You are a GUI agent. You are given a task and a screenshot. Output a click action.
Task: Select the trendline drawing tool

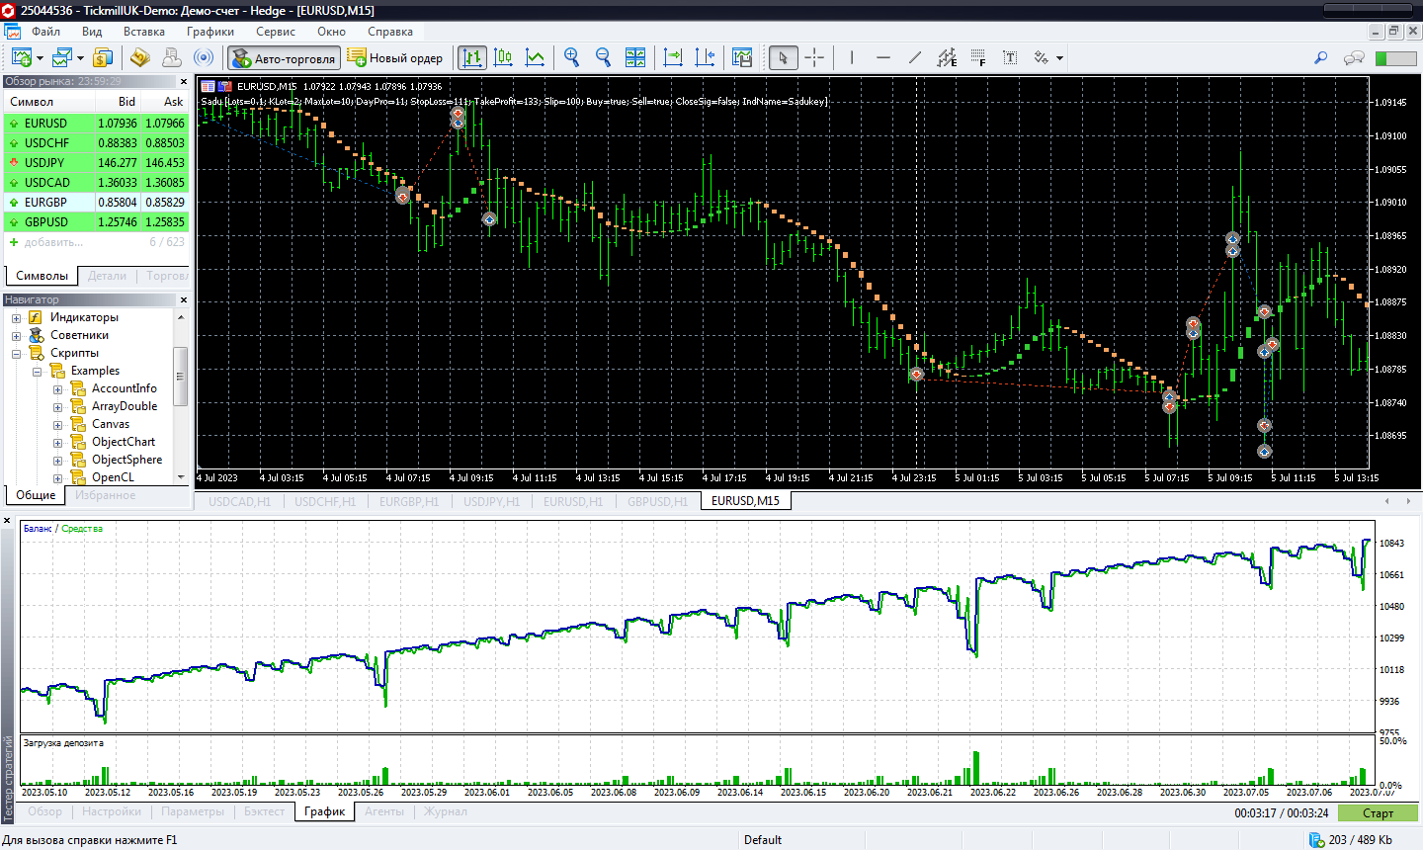coord(915,57)
